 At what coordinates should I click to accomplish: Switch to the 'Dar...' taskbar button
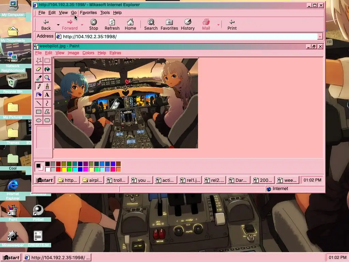(239, 180)
